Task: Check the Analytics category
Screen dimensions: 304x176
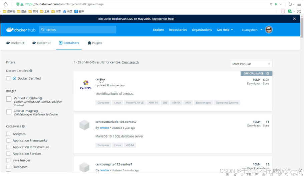Action: click(x=8, y=134)
